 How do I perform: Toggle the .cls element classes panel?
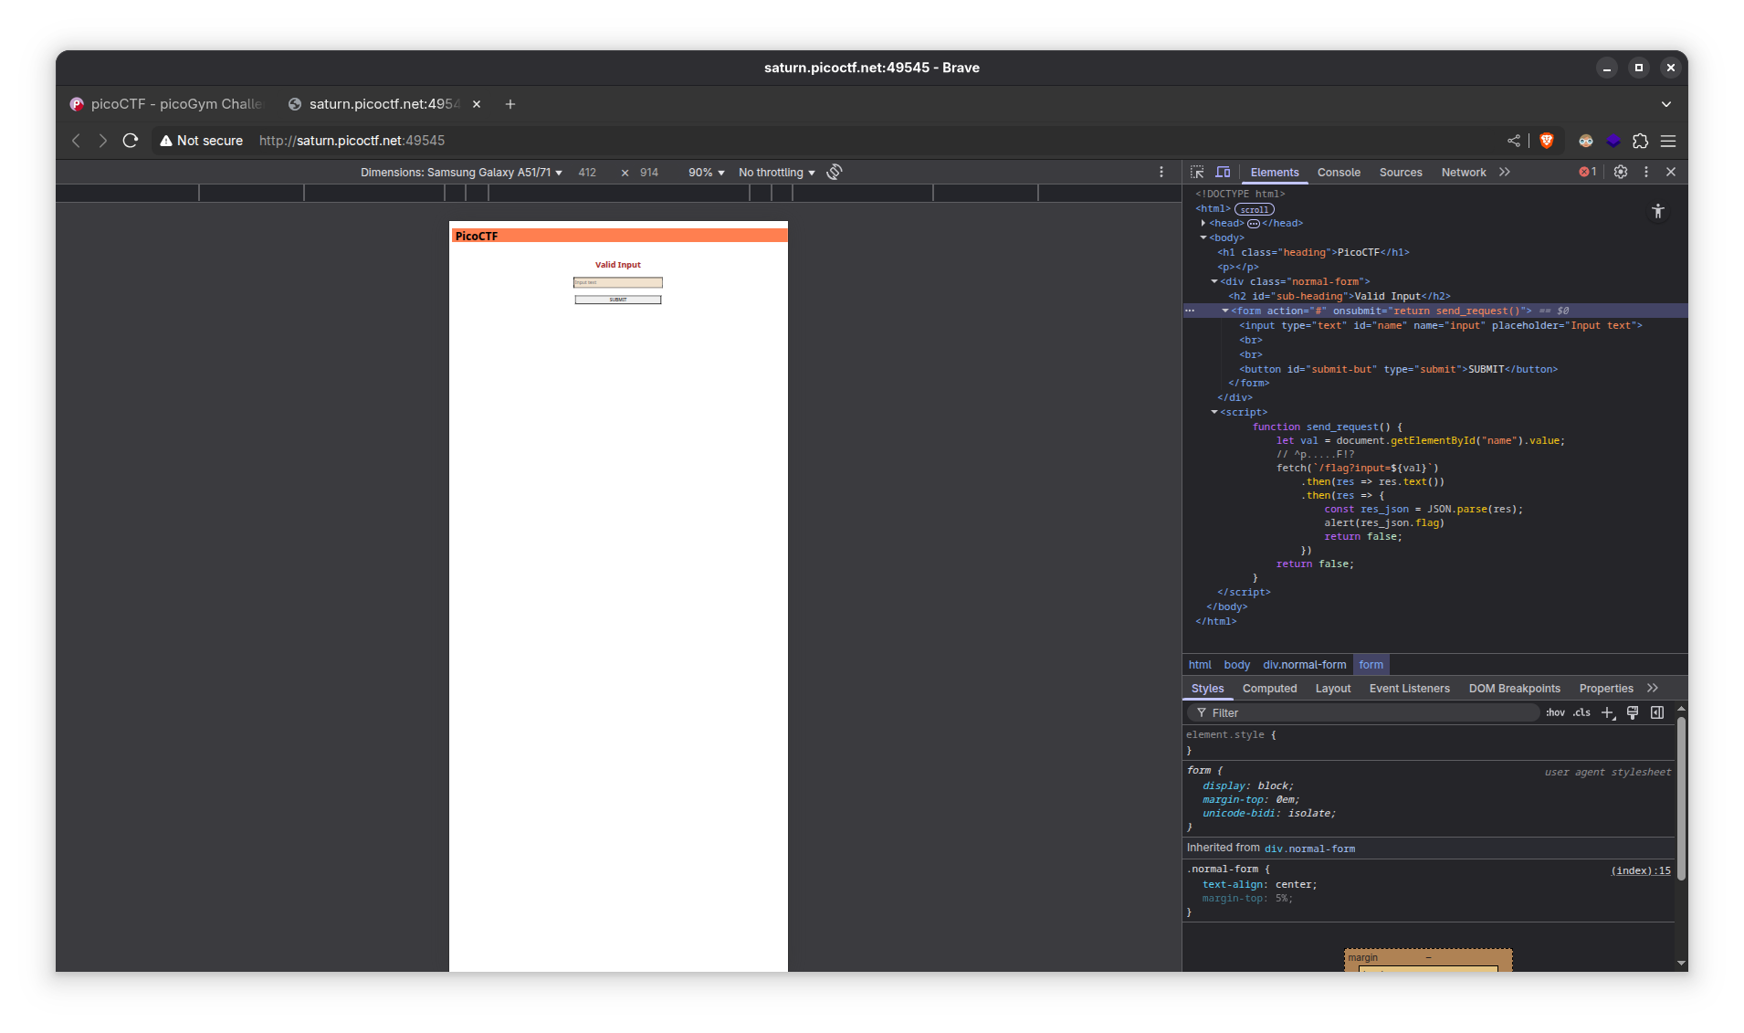pos(1581,712)
